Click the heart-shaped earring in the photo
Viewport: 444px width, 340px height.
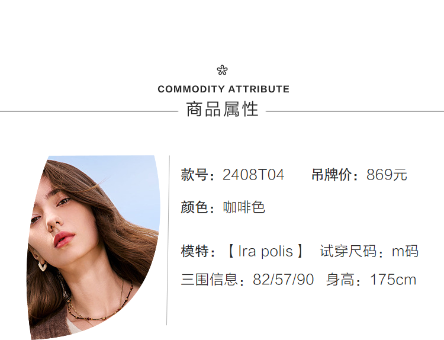click(44, 265)
